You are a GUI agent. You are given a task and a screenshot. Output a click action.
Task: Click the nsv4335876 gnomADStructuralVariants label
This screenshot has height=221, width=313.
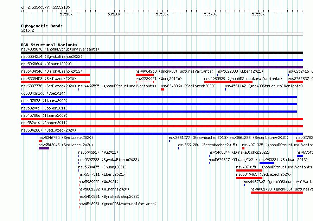point(60,49)
